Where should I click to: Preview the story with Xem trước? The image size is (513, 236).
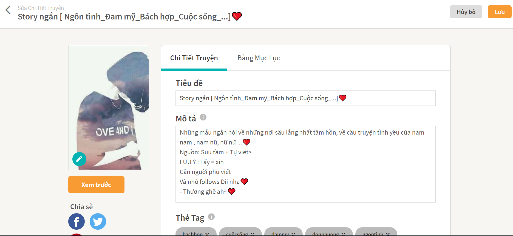tap(96, 185)
